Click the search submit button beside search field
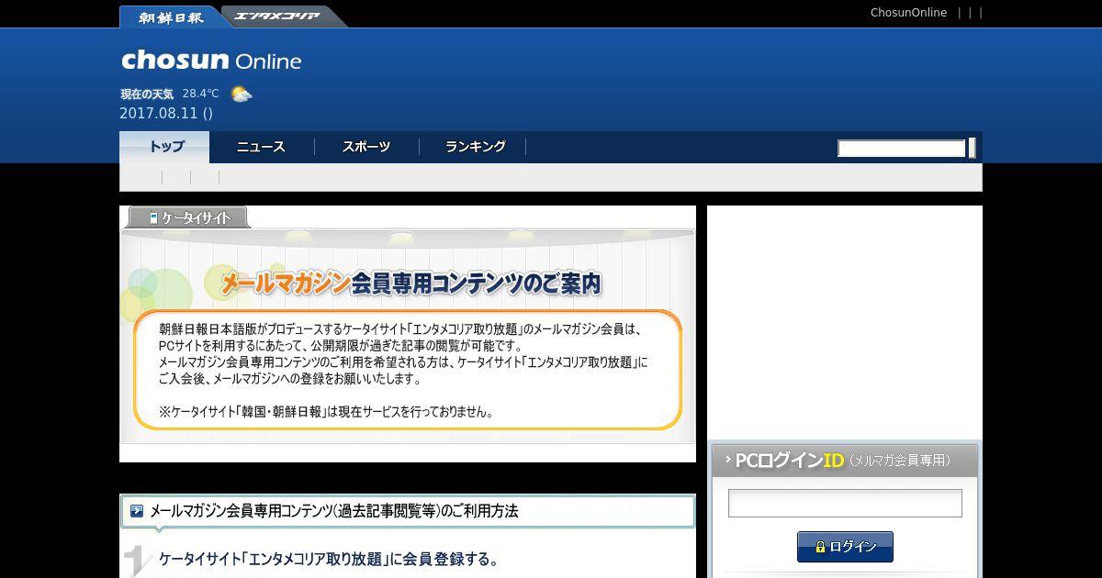 click(x=972, y=149)
